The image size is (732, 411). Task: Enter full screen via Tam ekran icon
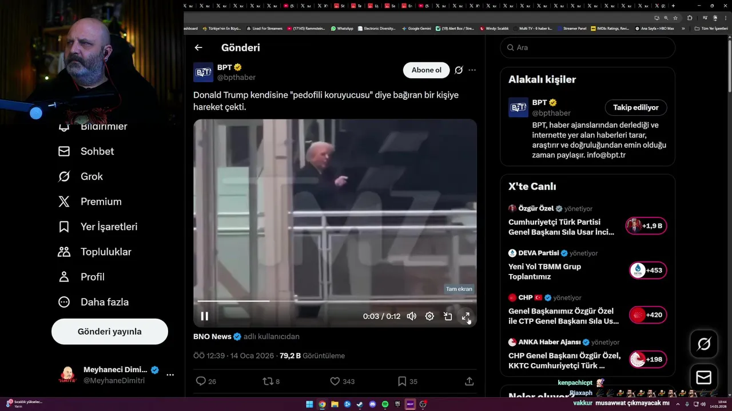tap(466, 316)
